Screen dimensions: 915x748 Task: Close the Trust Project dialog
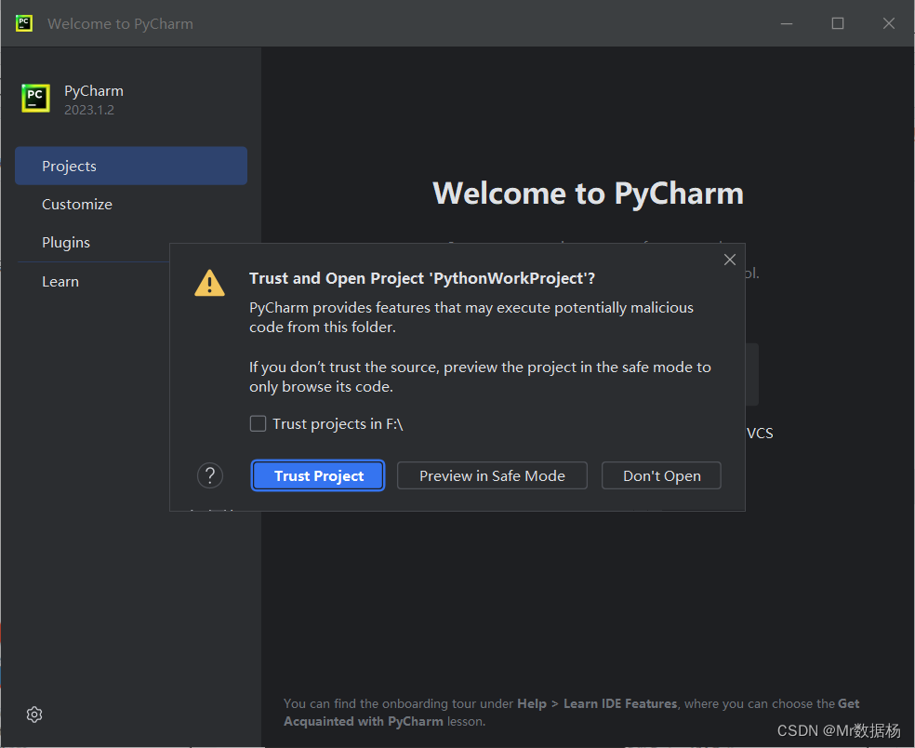click(x=729, y=260)
